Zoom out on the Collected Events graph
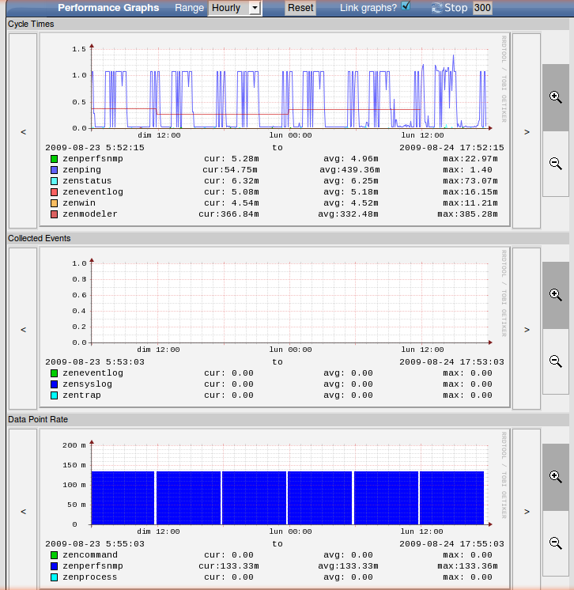 click(555, 361)
